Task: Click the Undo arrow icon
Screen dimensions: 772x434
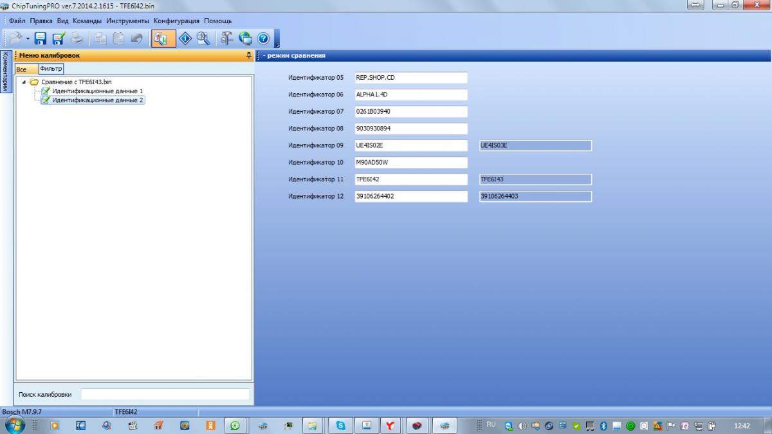Action: coord(136,39)
